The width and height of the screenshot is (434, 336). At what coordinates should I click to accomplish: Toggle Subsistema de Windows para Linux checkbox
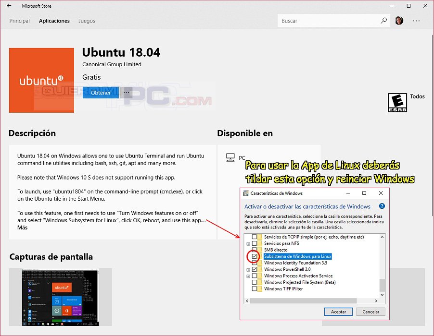255,256
